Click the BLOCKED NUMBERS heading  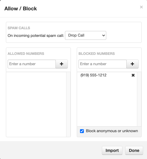[x=97, y=54]
